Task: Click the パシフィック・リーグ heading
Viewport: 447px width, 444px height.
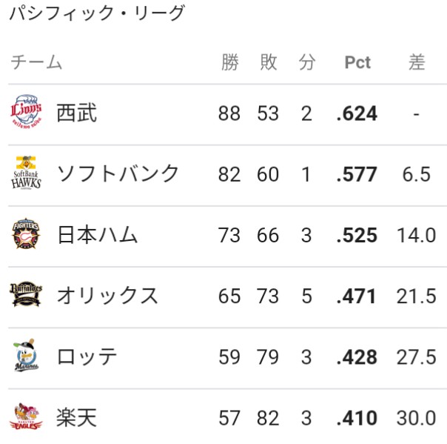Action: [x=97, y=13]
